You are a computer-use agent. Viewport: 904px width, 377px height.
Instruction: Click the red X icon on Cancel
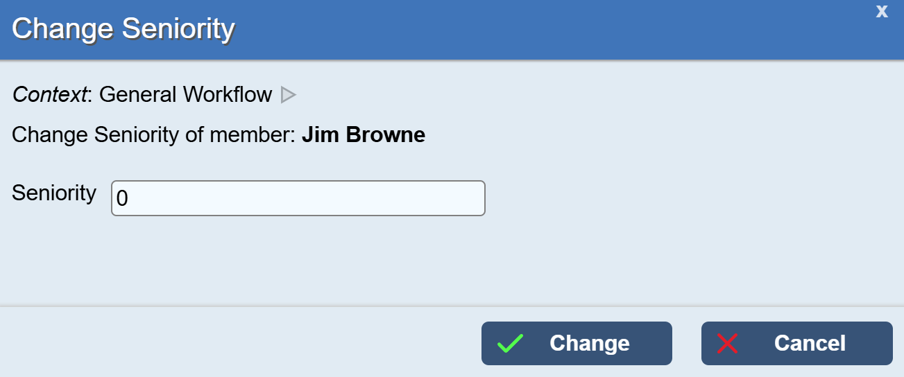click(x=727, y=344)
